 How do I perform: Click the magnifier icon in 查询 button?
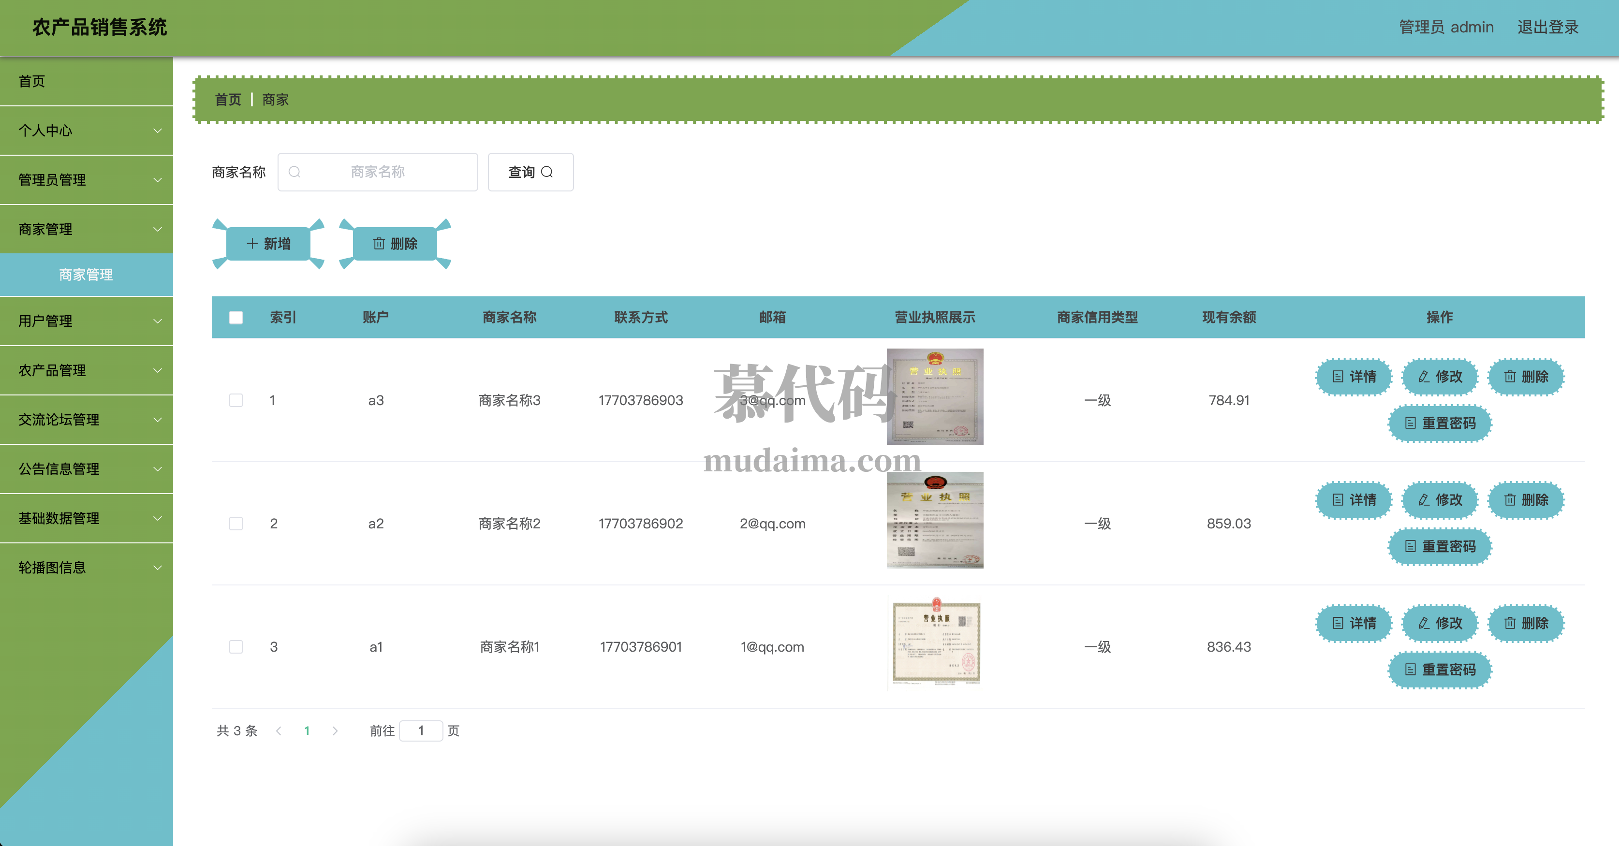[x=547, y=172]
